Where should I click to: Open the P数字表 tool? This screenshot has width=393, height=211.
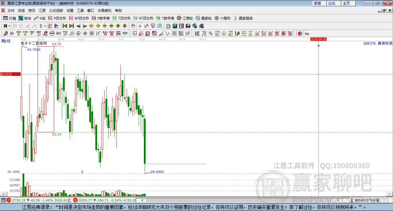(101, 18)
